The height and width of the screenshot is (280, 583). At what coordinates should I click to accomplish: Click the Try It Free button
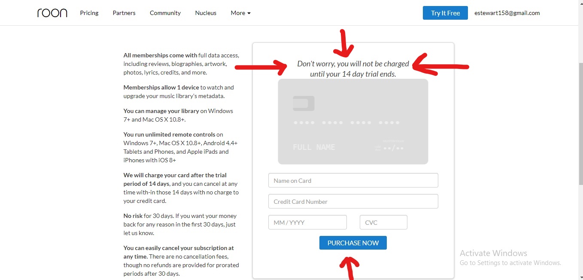click(445, 13)
